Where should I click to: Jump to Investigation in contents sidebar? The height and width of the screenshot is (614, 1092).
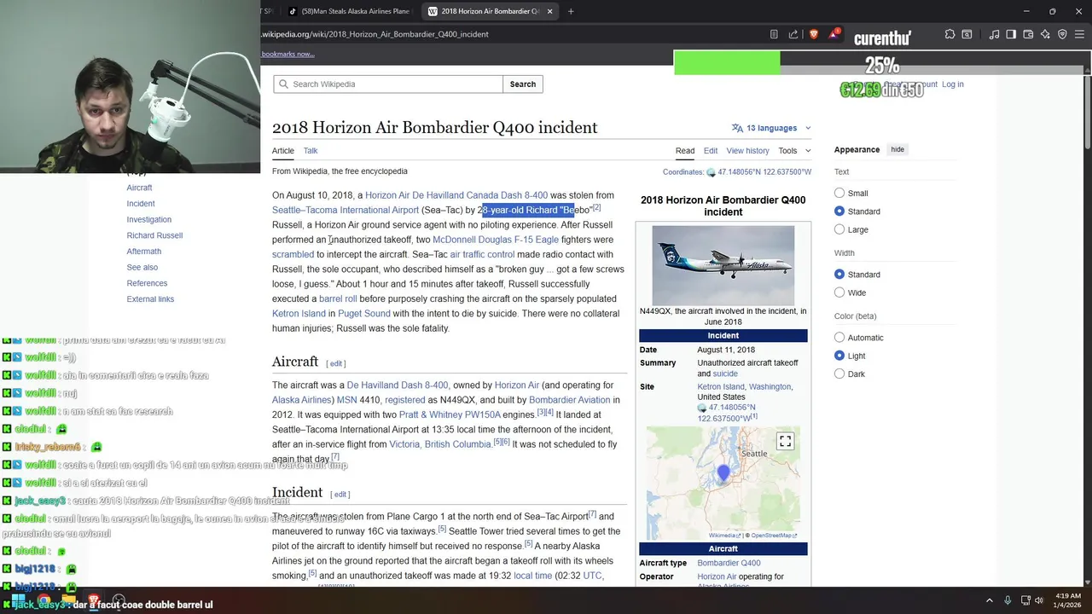[x=149, y=220]
